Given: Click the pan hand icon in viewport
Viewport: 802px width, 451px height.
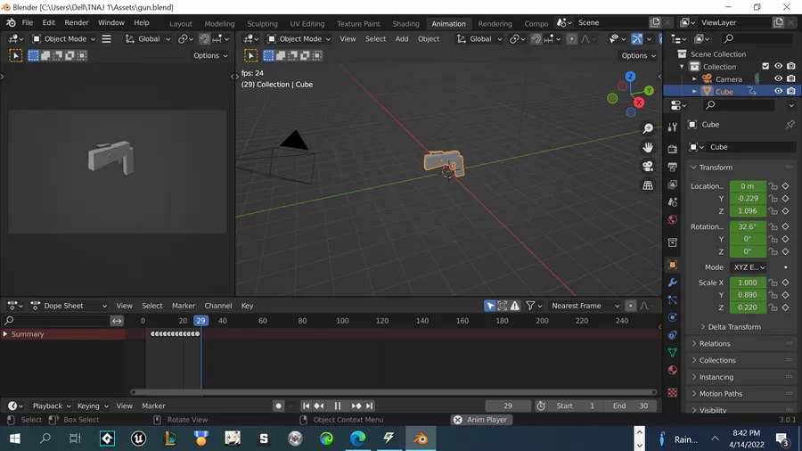Looking at the screenshot, I should point(648,148).
